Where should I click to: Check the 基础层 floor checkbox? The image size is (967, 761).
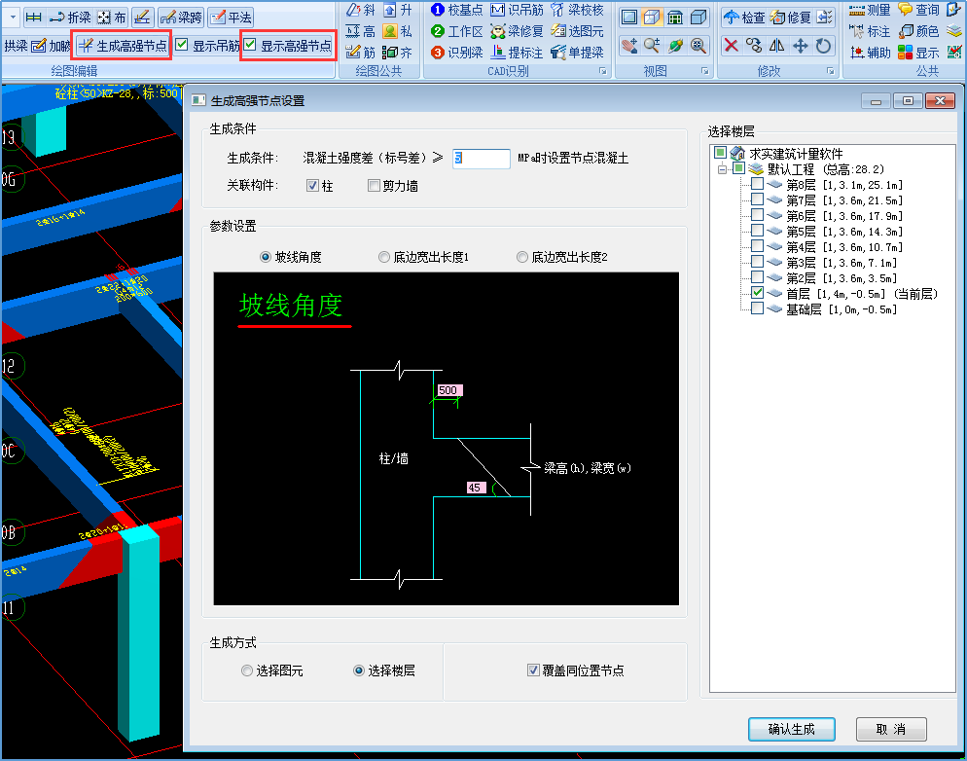coord(757,308)
